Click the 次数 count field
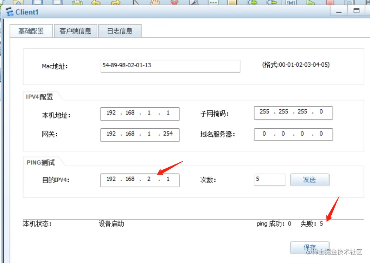Viewport: 370px width, 263px height. click(x=269, y=180)
